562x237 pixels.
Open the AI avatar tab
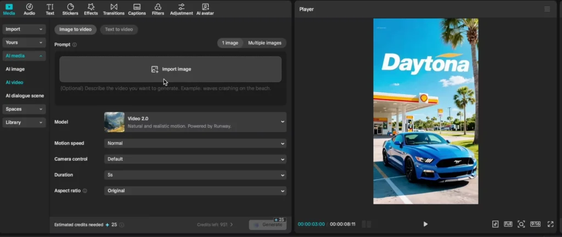pyautogui.click(x=205, y=9)
